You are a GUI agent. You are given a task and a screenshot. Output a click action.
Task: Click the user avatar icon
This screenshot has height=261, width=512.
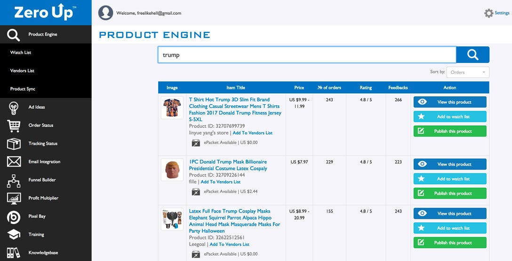click(106, 13)
